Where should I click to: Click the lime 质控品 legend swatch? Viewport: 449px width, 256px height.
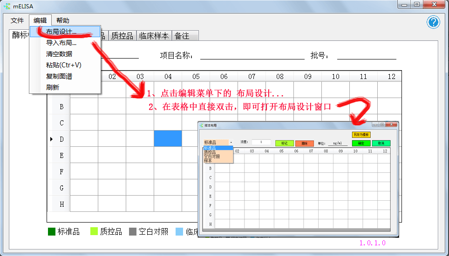tap(94, 231)
